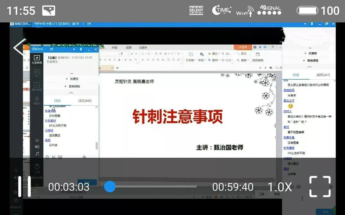Seek with the blue progress knob
This screenshot has width=345, height=215.
[110, 187]
